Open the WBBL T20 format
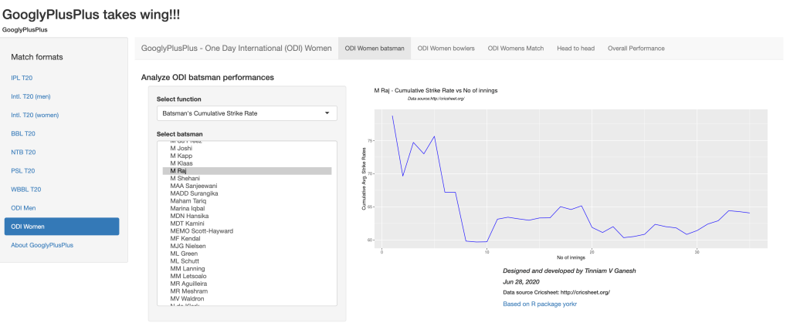 [26, 189]
